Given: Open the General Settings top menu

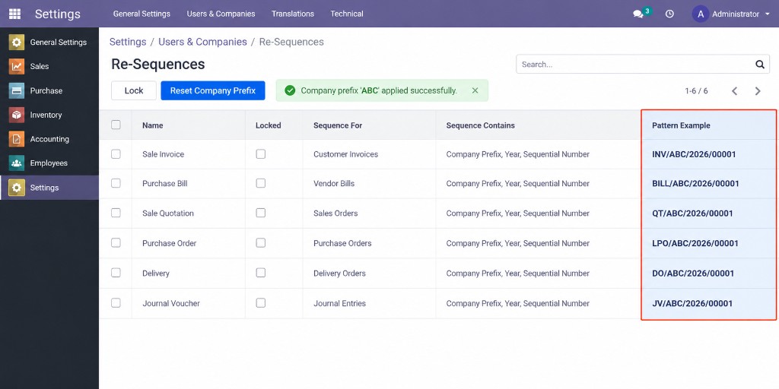Looking at the screenshot, I should pyautogui.click(x=141, y=14).
